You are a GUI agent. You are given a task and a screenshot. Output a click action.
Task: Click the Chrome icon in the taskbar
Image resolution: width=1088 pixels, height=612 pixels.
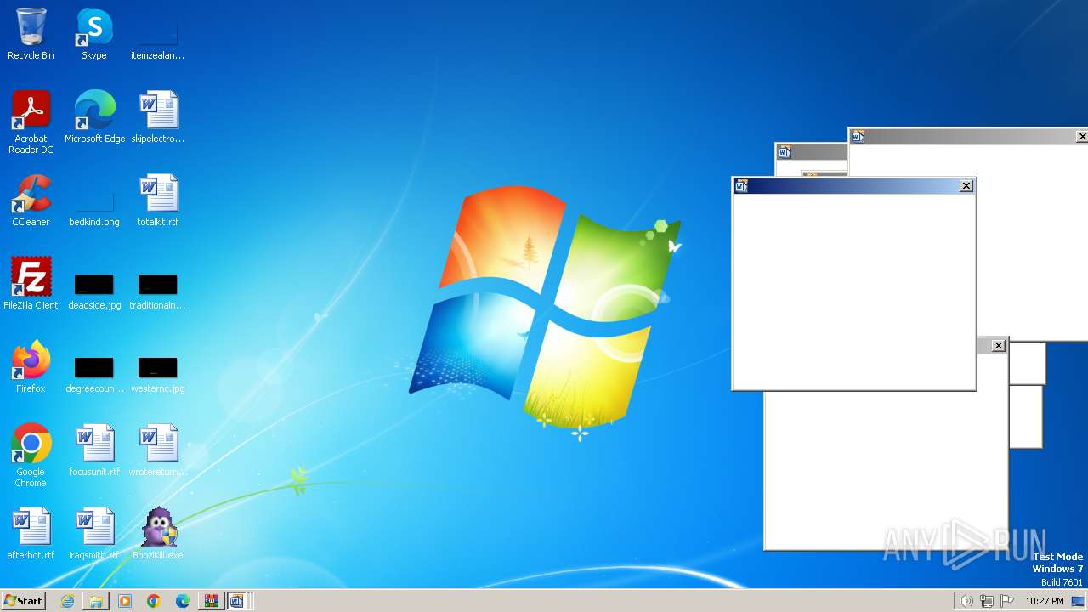[154, 601]
